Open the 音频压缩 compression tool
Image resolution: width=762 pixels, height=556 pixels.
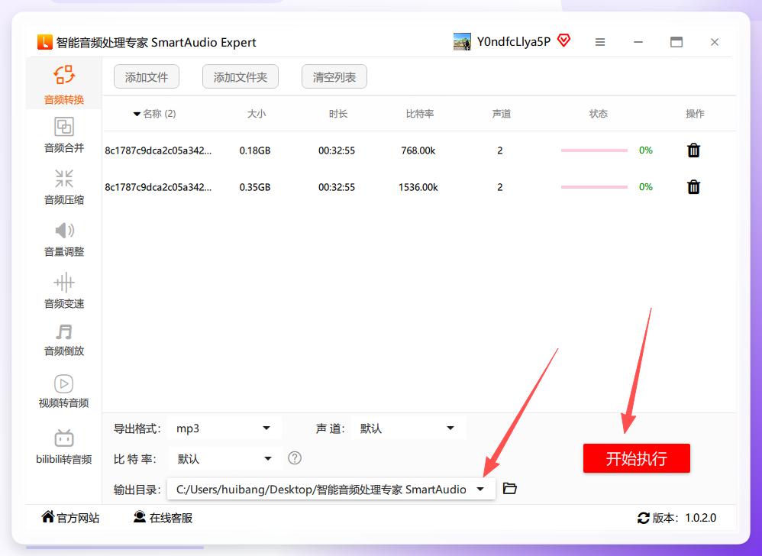(x=63, y=187)
